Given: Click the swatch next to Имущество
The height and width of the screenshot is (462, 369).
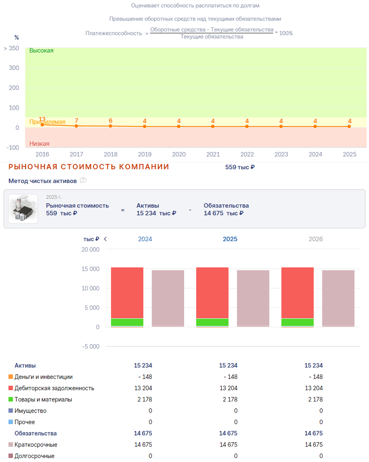Looking at the screenshot, I should [11, 411].
